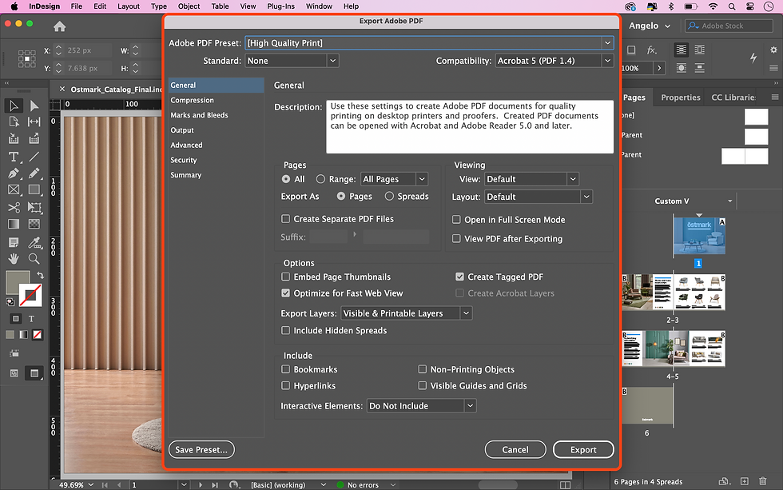Create new page in Pages panel
Screen dimensions: 783x490
[745, 481]
